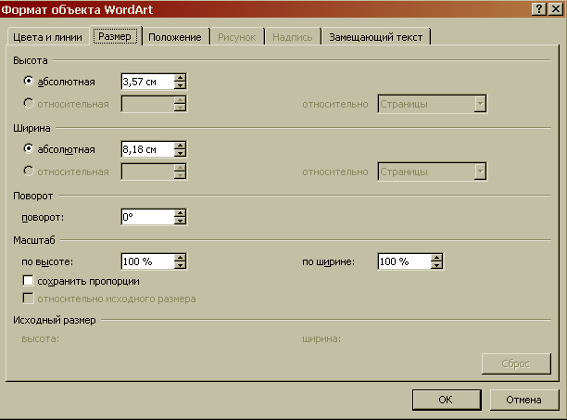Image resolution: width=567 pixels, height=420 pixels.
Task: Select the Размер tab
Action: click(x=115, y=36)
